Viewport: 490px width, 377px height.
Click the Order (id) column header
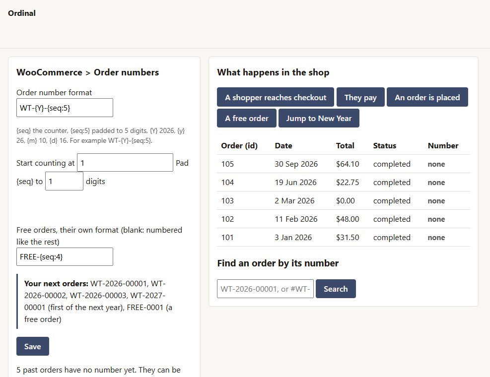(239, 145)
